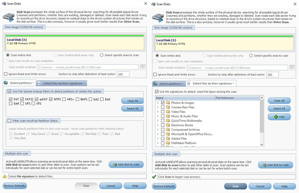
Task: Click the FileMaker Platform folder icon
Action: (x=168, y=143)
